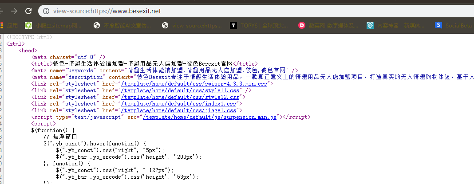Viewport: 474px width, 184px height.
Task: Click the teal 内容神器 favicon
Action: 370,25
